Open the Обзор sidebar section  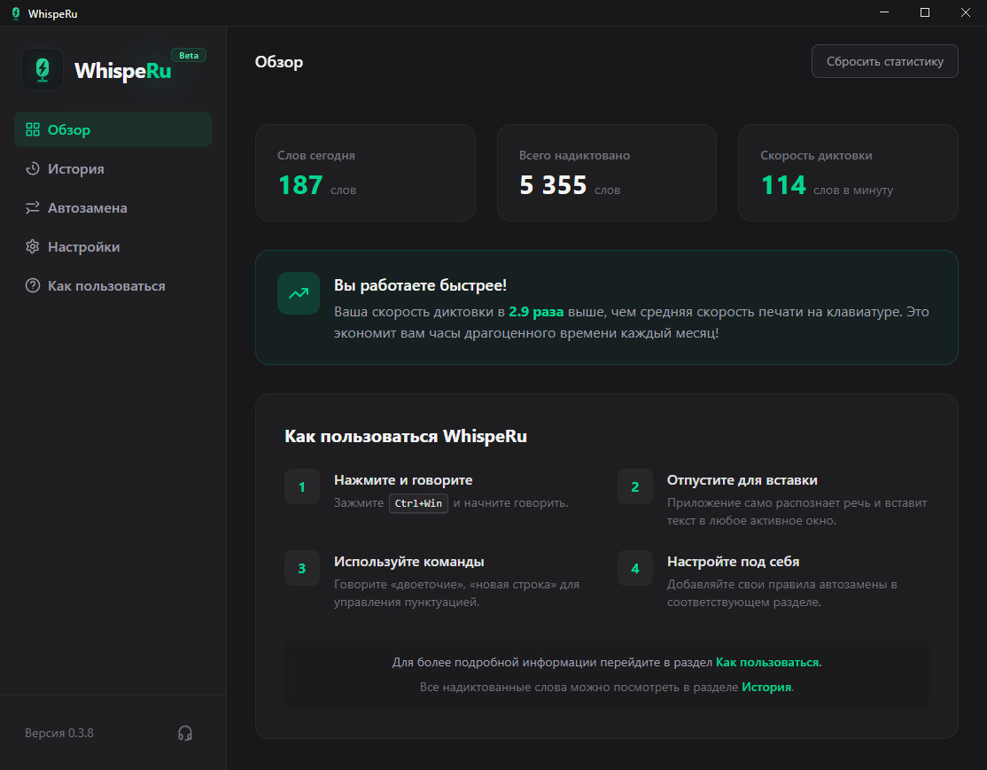coord(113,129)
